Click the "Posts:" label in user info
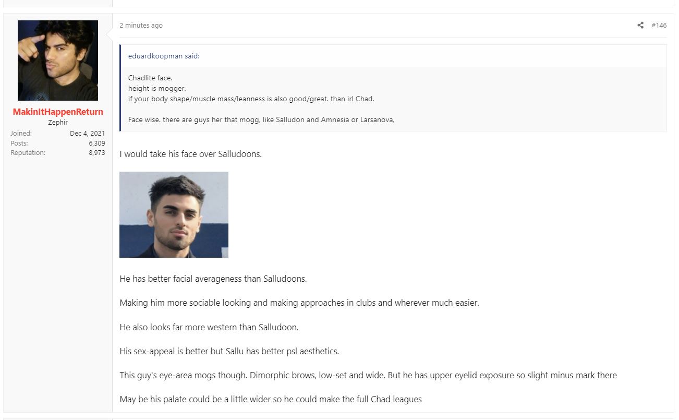679x420 pixels. (x=19, y=143)
